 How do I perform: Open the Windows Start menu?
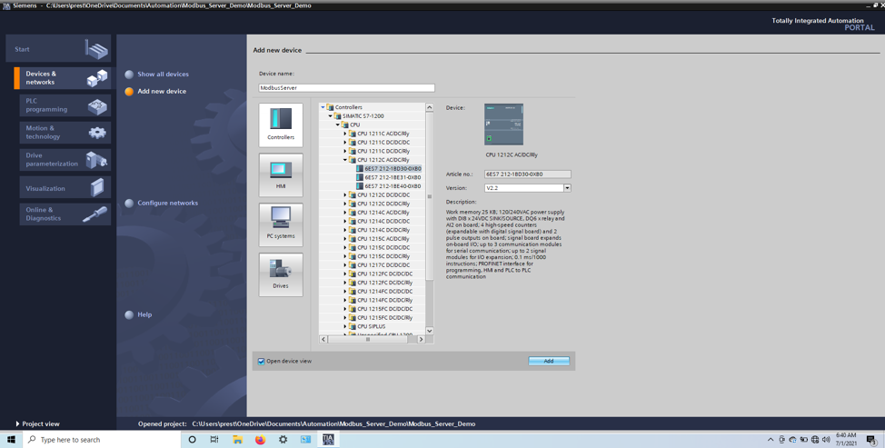click(x=11, y=439)
